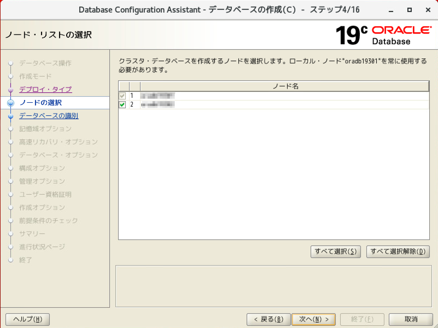Click the disabled 終了(F) button
This screenshot has height=328, width=438.
coord(362,319)
